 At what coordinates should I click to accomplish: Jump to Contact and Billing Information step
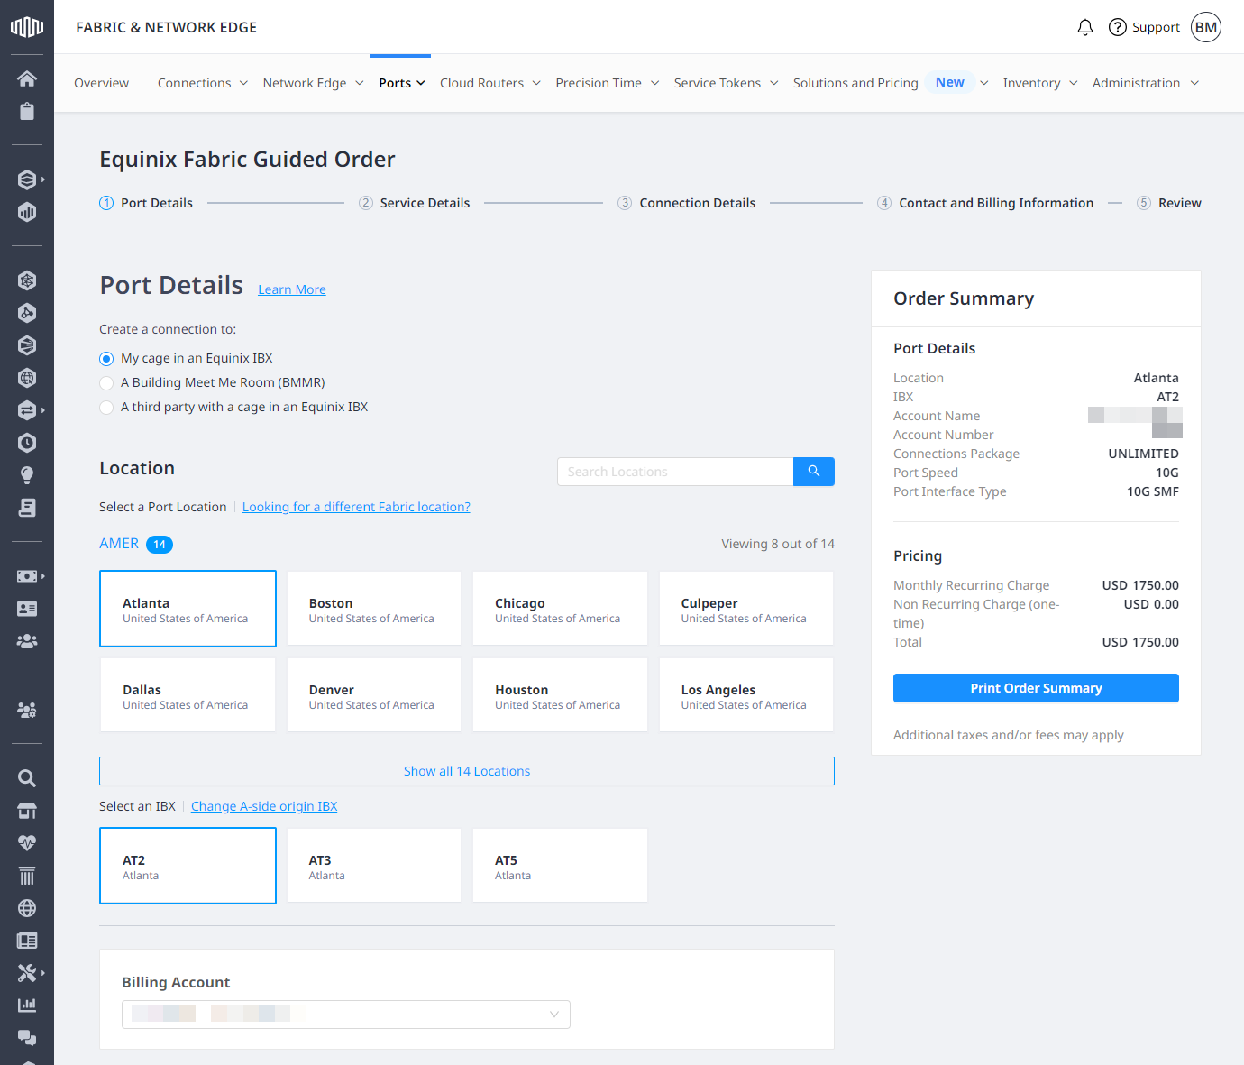pyautogui.click(x=985, y=203)
